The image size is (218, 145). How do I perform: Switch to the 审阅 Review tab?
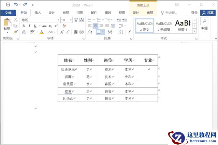[x=108, y=13]
